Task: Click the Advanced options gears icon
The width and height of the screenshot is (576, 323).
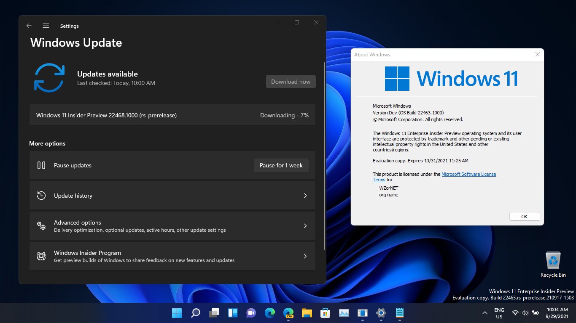Action: click(x=41, y=226)
